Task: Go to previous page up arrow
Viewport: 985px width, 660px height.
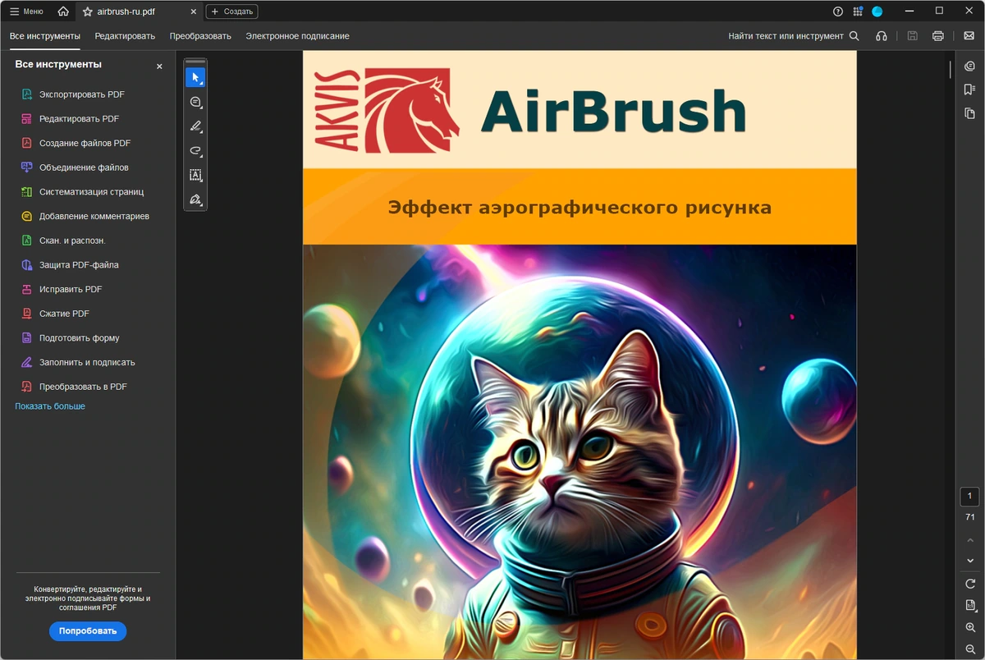Action: pyautogui.click(x=970, y=540)
